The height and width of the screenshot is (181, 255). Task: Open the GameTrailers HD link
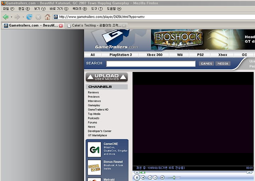pyautogui.click(x=98, y=109)
